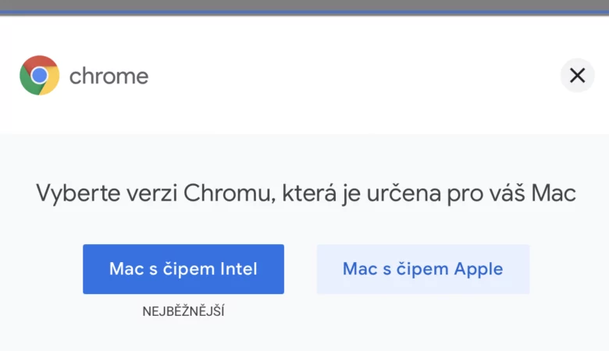Close the dialog with the X icon
Viewport: 609px width, 351px height.
pyautogui.click(x=577, y=76)
